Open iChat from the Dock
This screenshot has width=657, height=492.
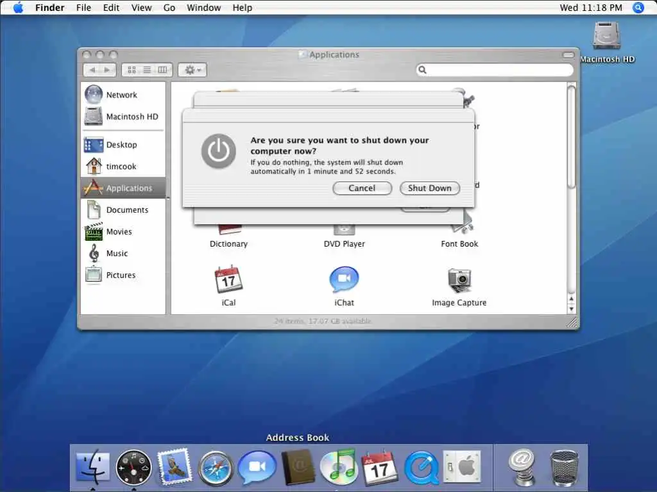click(x=257, y=466)
